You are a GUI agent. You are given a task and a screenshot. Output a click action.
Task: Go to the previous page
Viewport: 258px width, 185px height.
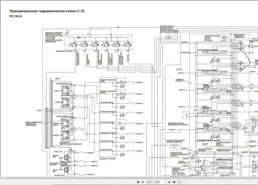coord(142,182)
